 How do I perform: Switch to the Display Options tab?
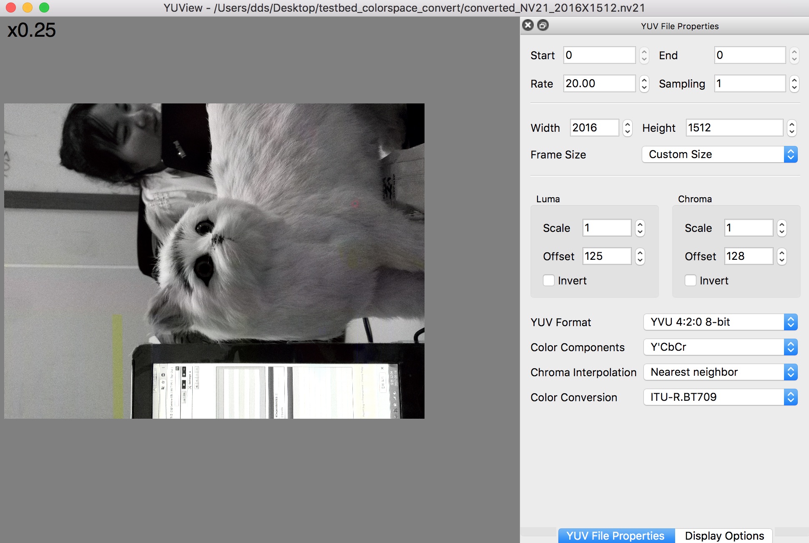[x=724, y=535]
